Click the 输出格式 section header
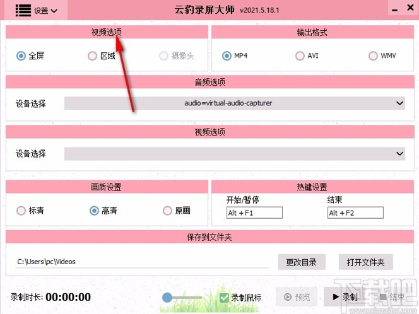 tap(312, 32)
